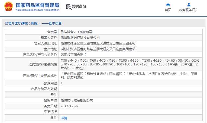Click the 变更情况 row label
The height and width of the screenshot is (123, 207).
(x=50, y=112)
